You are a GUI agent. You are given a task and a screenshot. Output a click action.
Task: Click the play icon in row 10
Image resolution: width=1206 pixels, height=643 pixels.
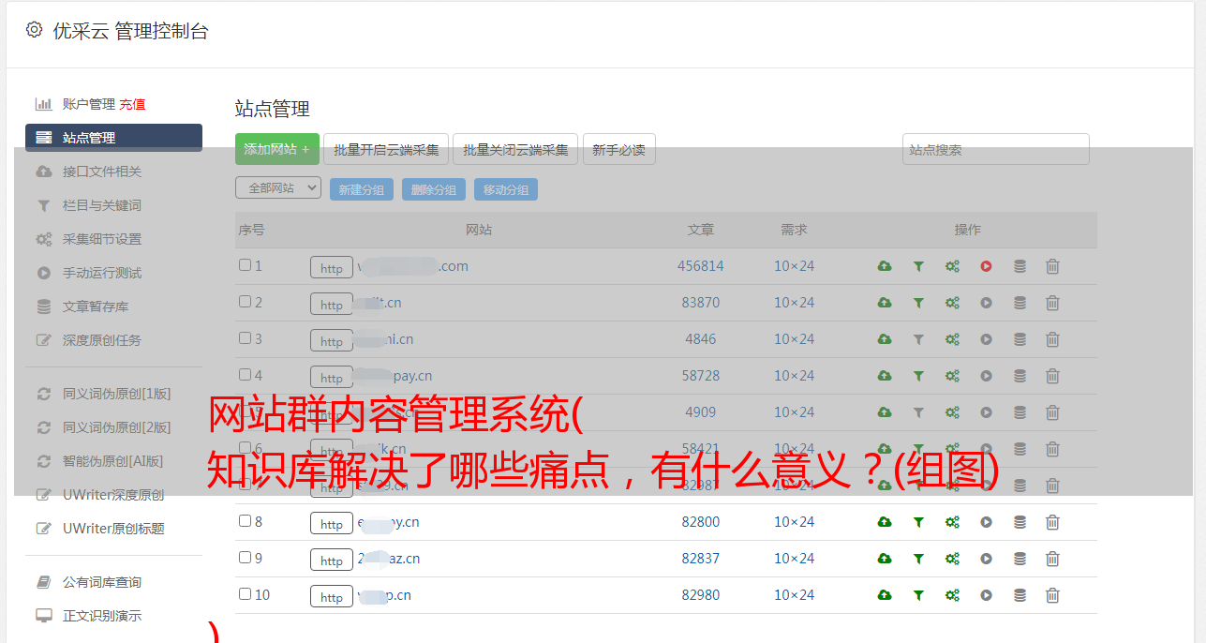pos(986,595)
